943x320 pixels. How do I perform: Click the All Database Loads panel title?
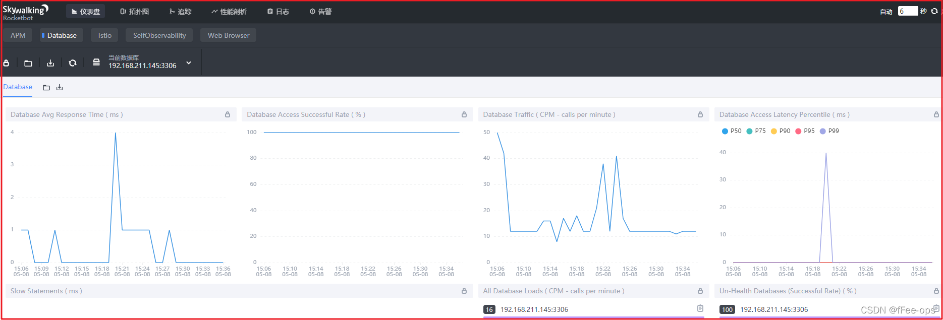(553, 291)
